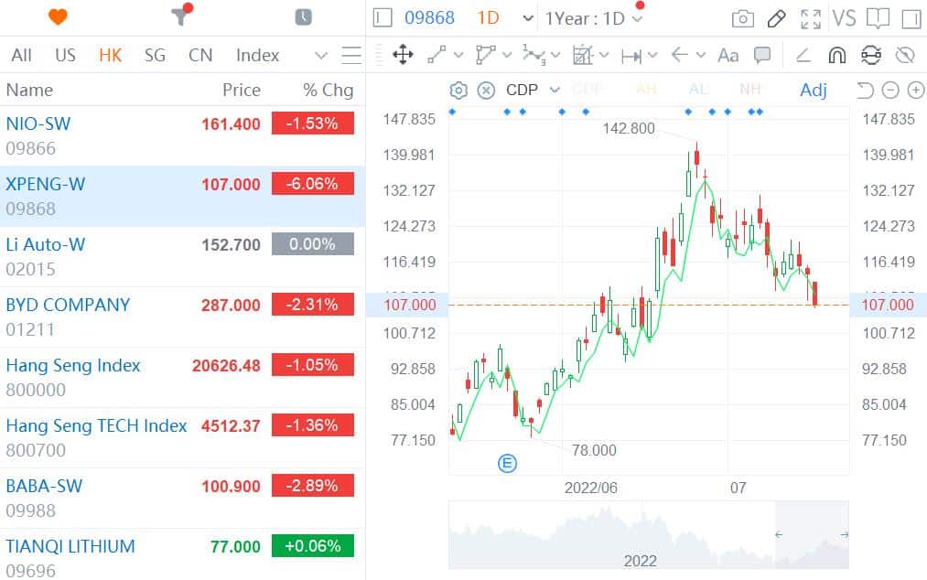Sort watchlist by Price column
The height and width of the screenshot is (580, 927).
pyautogui.click(x=242, y=90)
